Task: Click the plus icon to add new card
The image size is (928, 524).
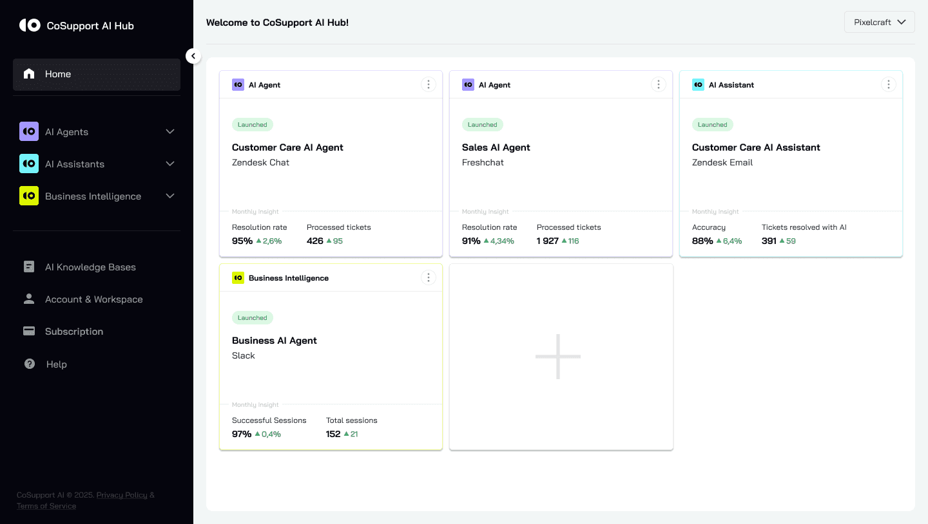Action: click(558, 357)
